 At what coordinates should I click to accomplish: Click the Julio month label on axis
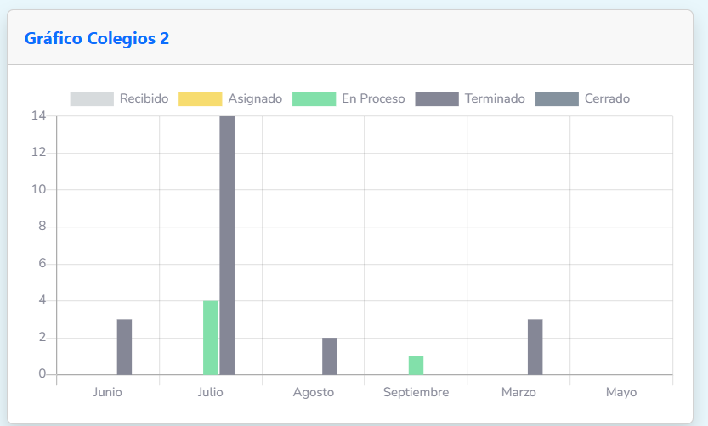click(x=211, y=393)
